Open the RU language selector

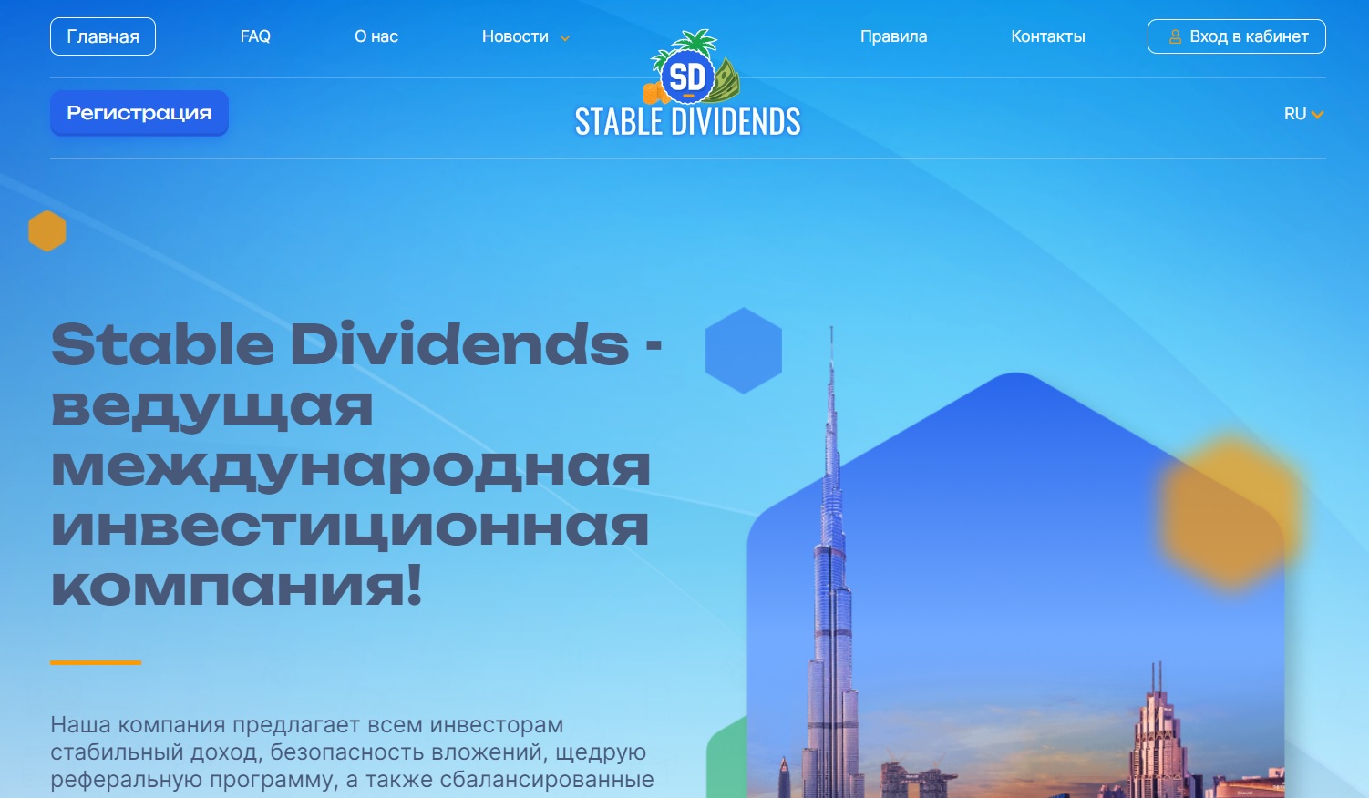(x=1303, y=114)
